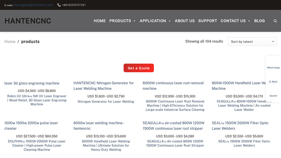Click the Get a Quote button
Image resolution: width=281 pixels, height=158 pixels.
138,68
